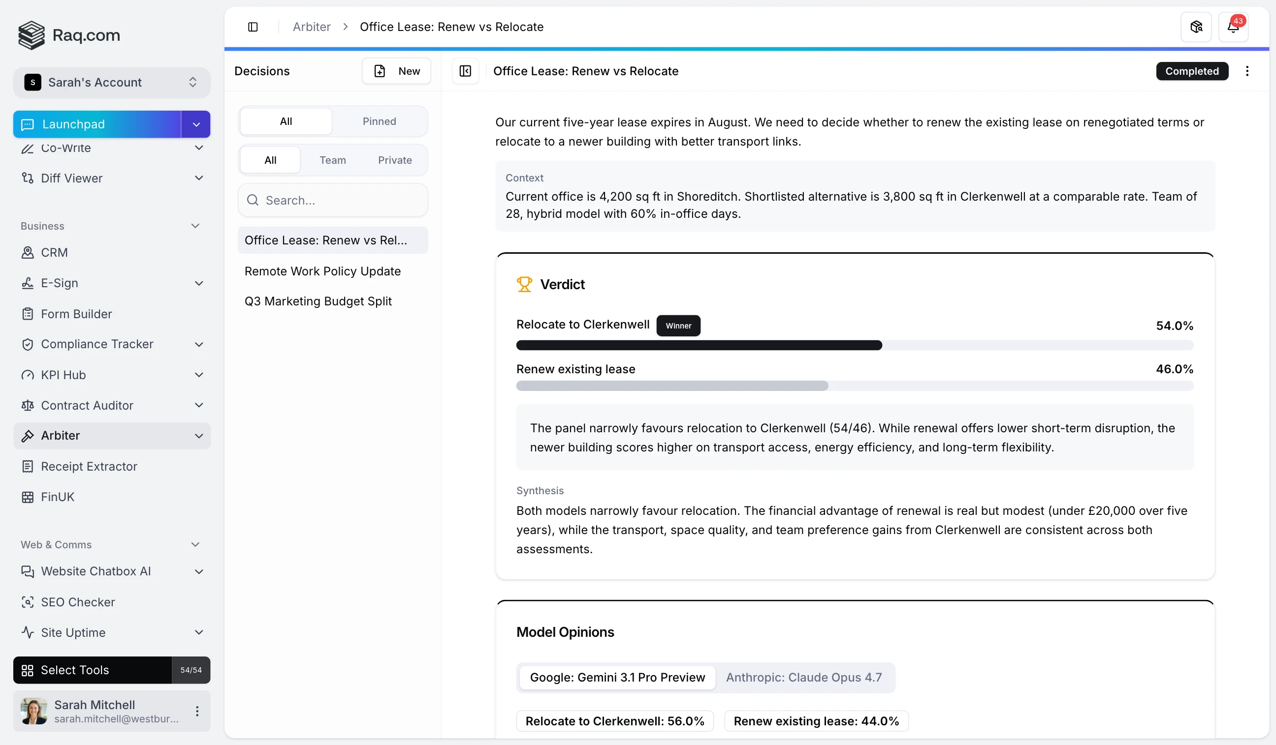Viewport: 1276px width, 745px height.
Task: Click the notifications bell icon
Action: click(1233, 27)
